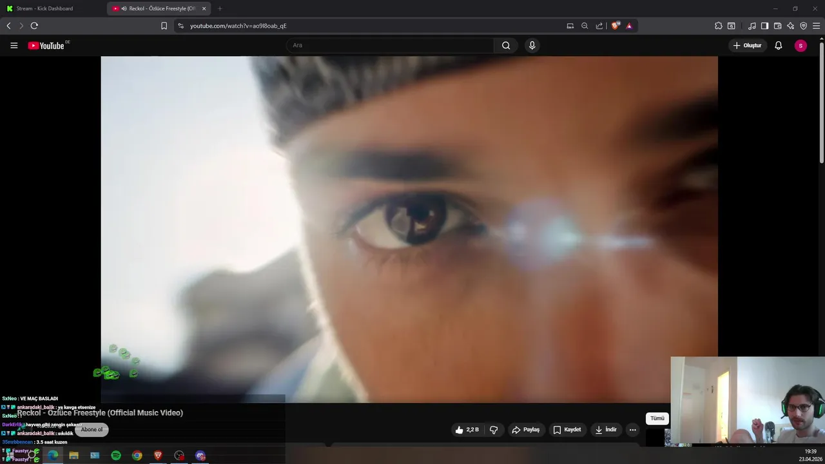Open Brave browser from taskbar
The width and height of the screenshot is (825, 464).
click(158, 456)
